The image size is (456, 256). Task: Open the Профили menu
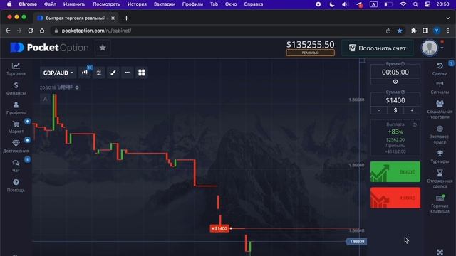(x=192, y=4)
